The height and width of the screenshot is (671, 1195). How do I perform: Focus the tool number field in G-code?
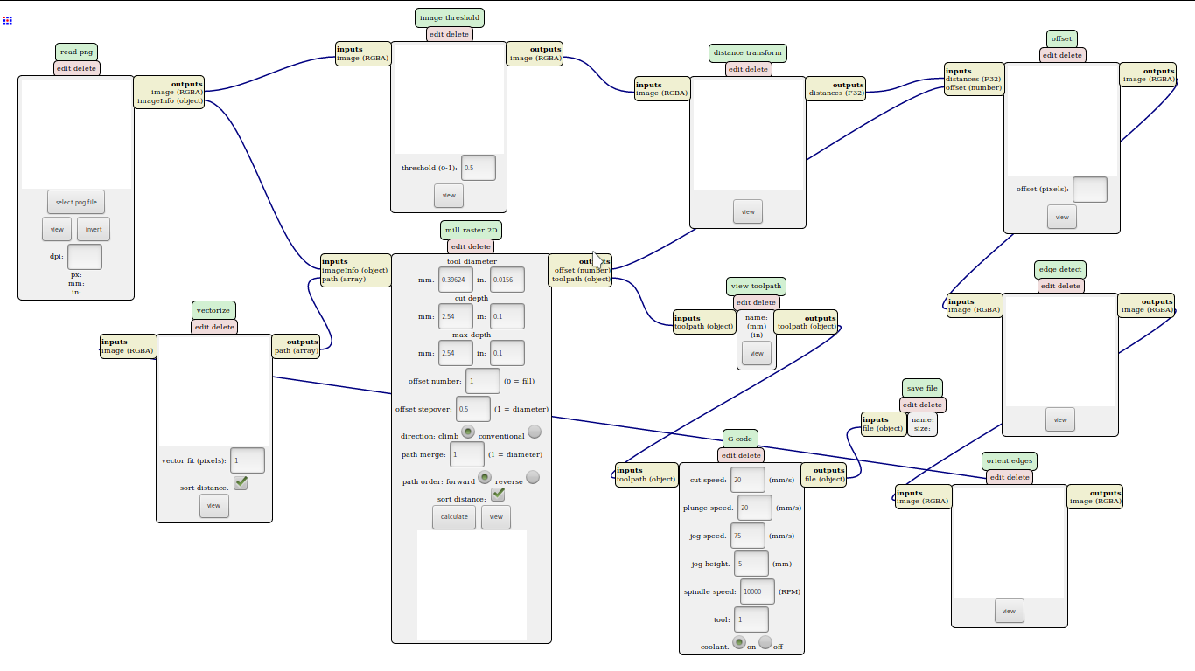click(x=751, y=619)
